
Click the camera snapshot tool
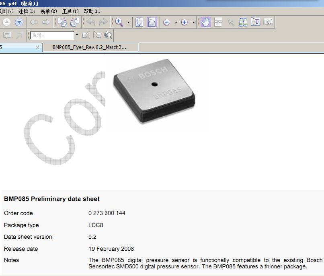268,22
